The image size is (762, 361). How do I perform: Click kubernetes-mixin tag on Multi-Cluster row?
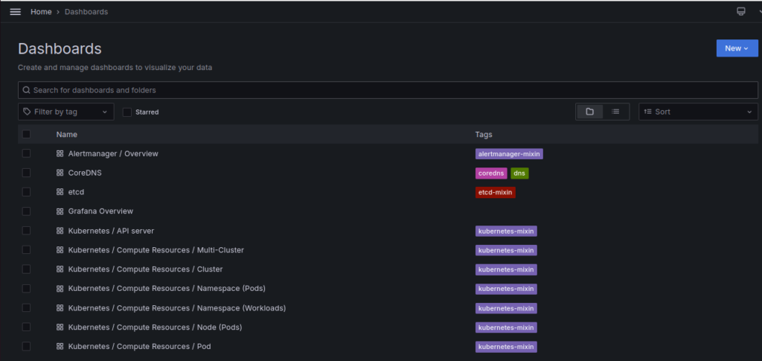(x=506, y=250)
